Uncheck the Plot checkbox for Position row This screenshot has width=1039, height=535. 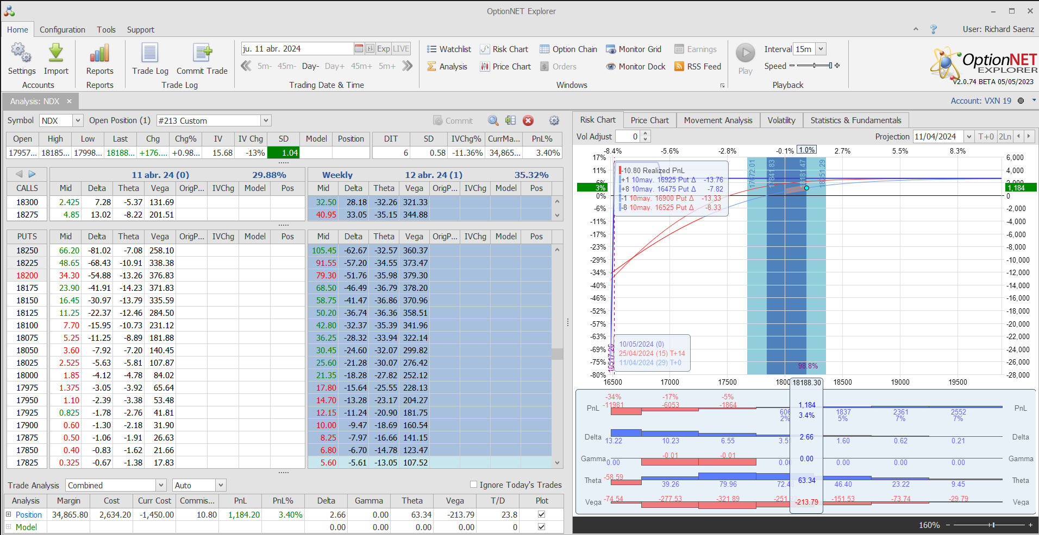click(x=541, y=514)
